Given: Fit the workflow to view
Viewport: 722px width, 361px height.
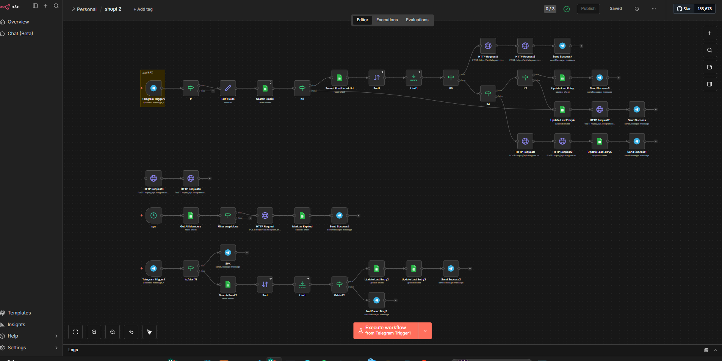Looking at the screenshot, I should coord(75,332).
